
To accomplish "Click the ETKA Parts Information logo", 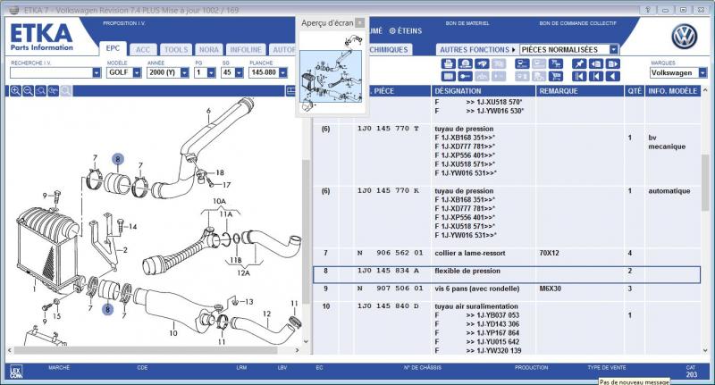I will coord(41,38).
